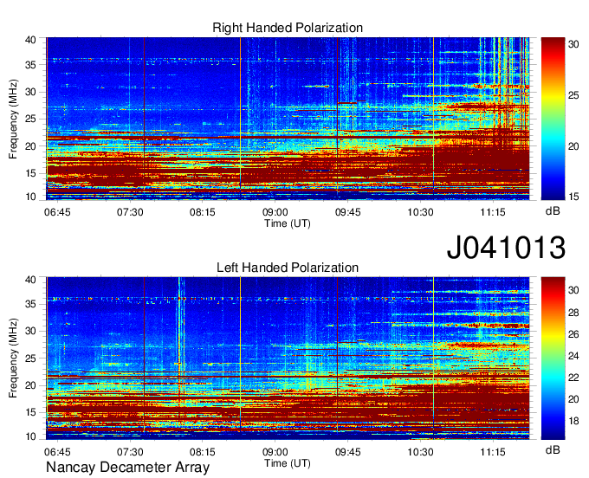Click the Left Handed Polarization spectrogram plot
589x478 pixels.
pos(288,358)
